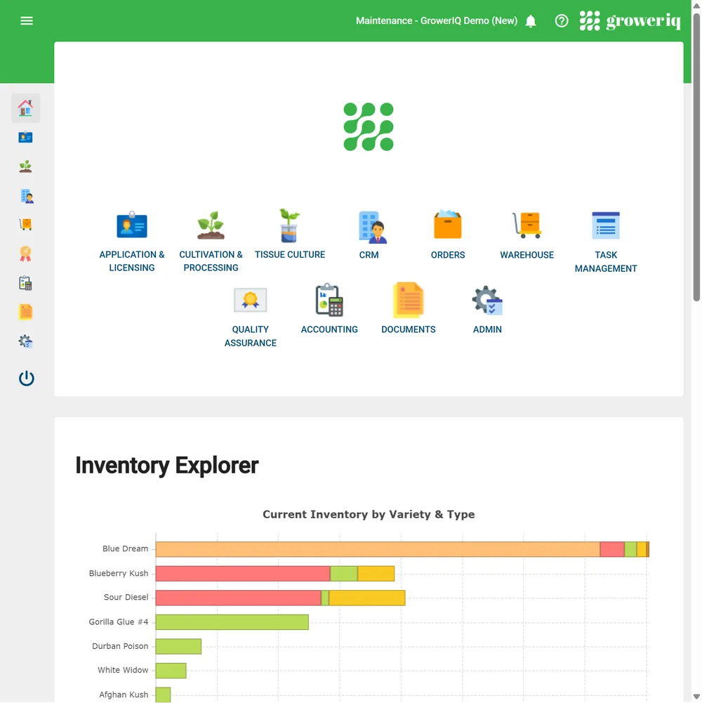
Task: Click TISSUE CULTURE label
Action: (290, 255)
